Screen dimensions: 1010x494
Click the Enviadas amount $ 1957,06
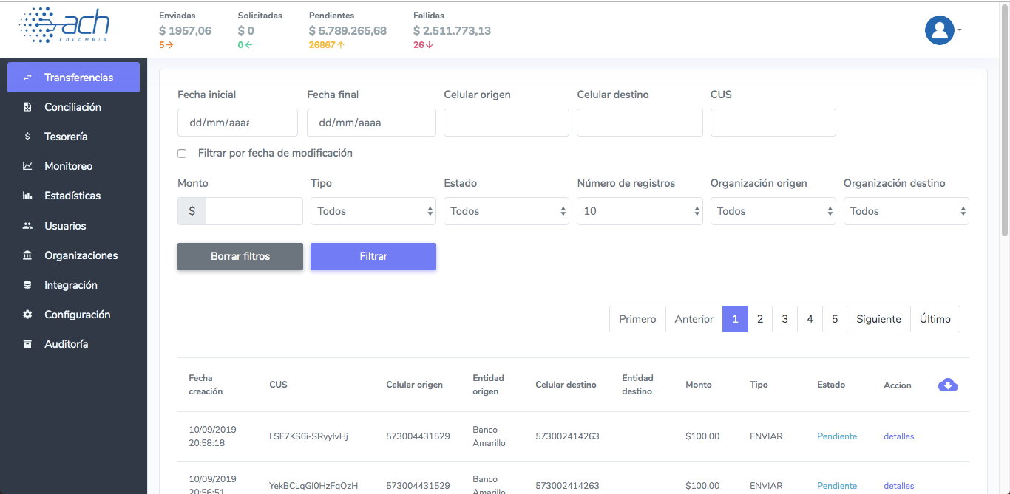coord(185,31)
